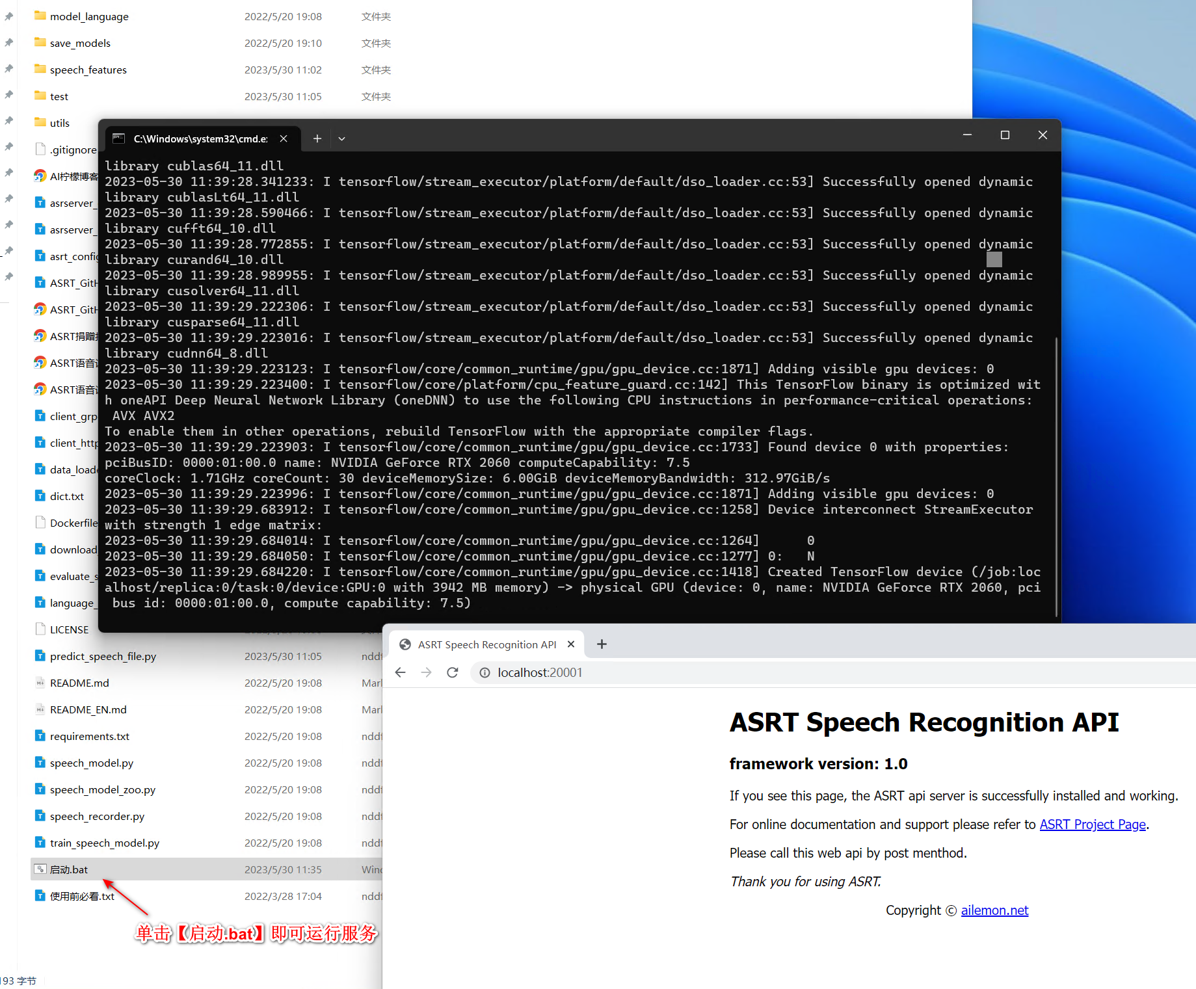1196x989 pixels.
Task: Close the ASRT Speech Recognition API tab
Action: click(571, 644)
